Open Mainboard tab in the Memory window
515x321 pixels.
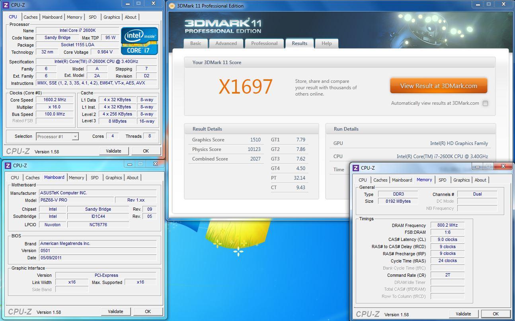point(402,180)
